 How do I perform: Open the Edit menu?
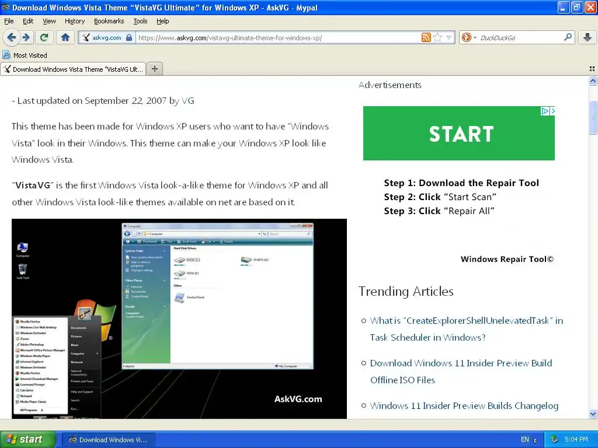point(28,21)
